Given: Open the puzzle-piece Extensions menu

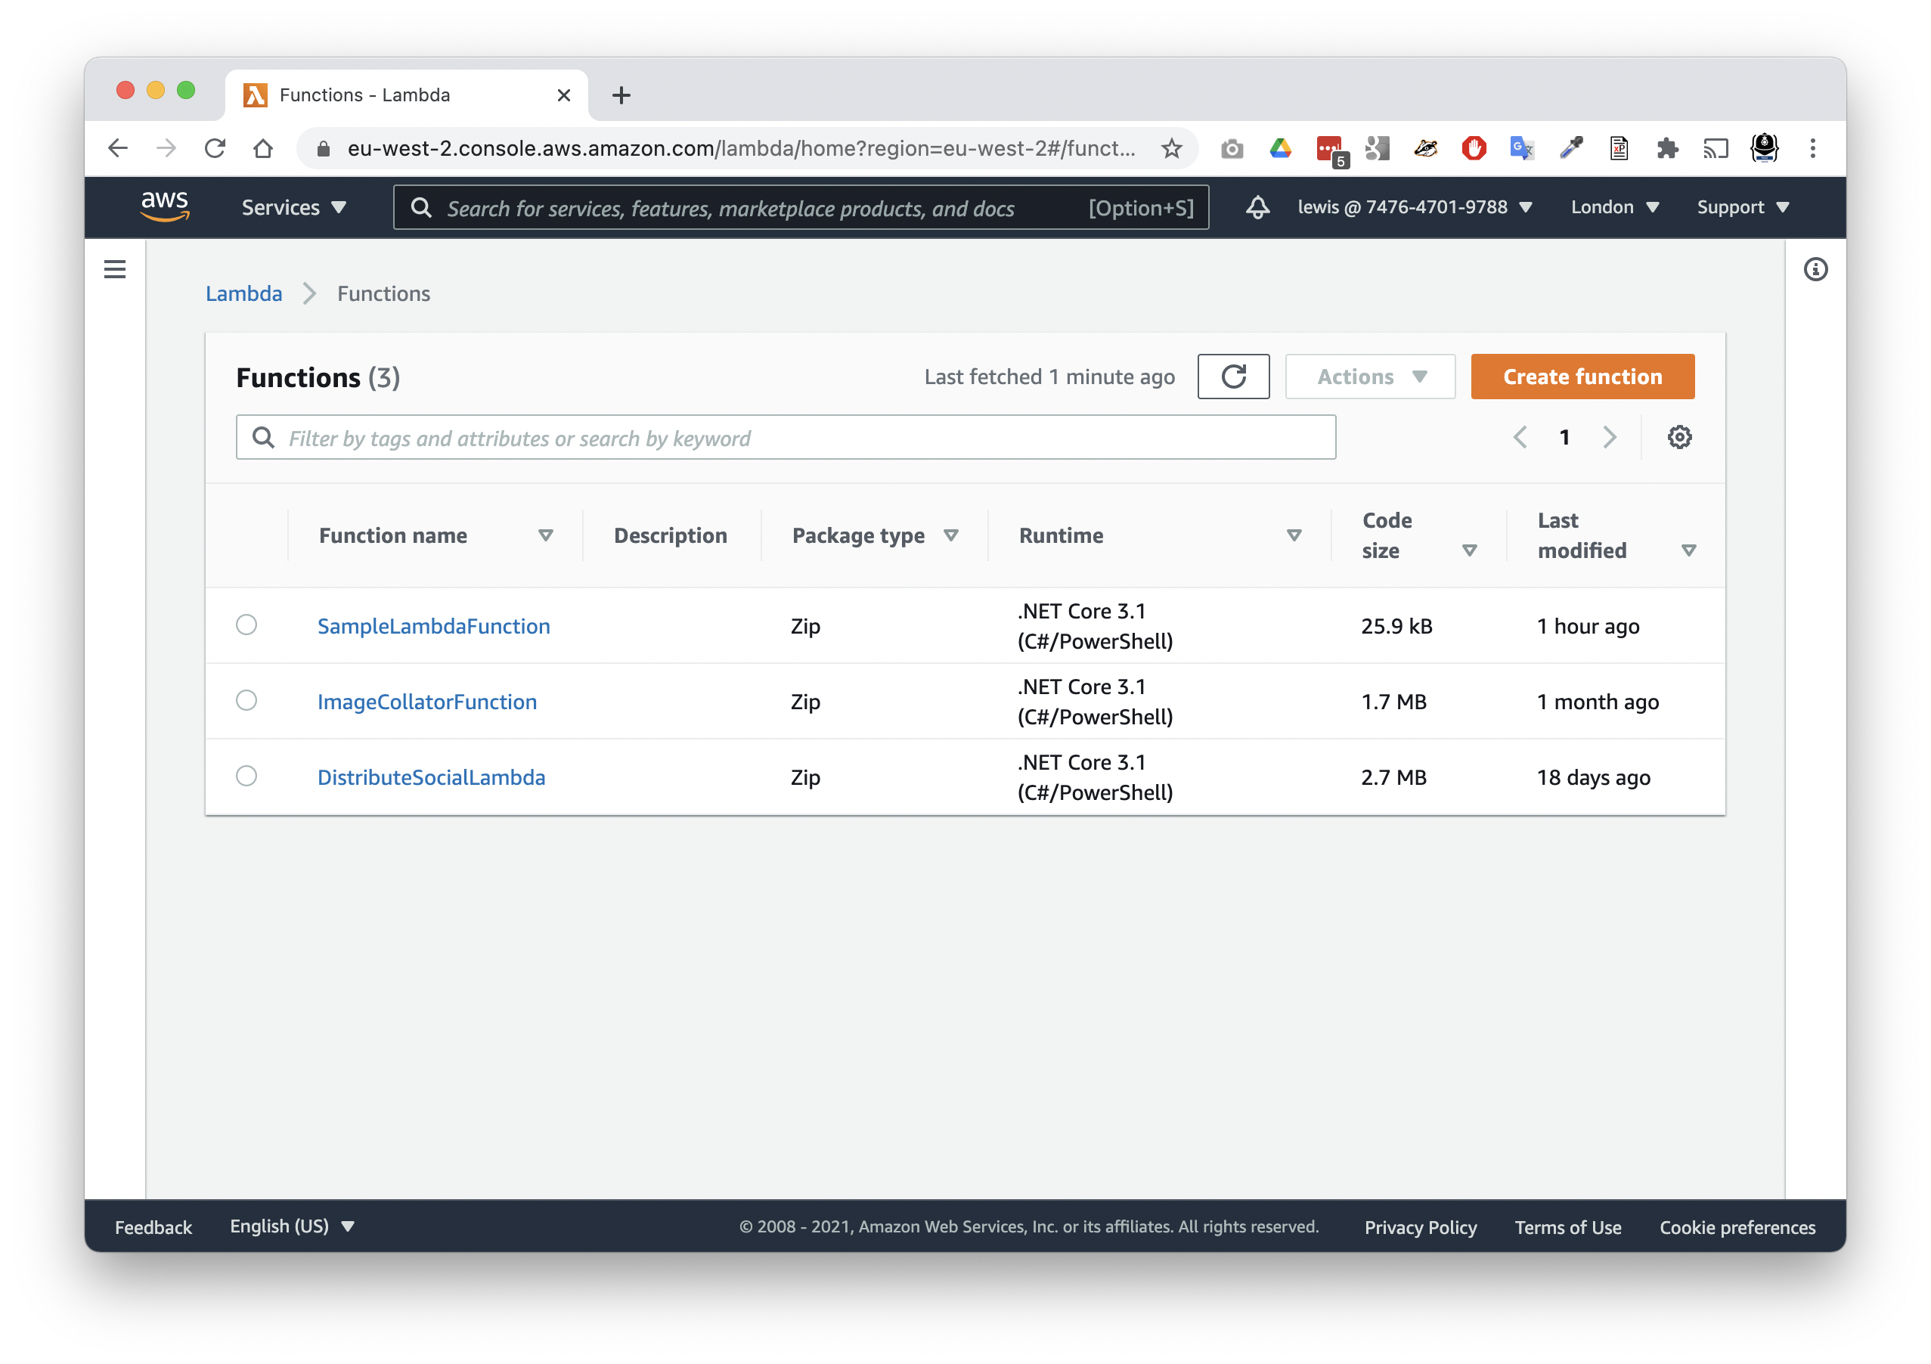Looking at the screenshot, I should (1668, 149).
